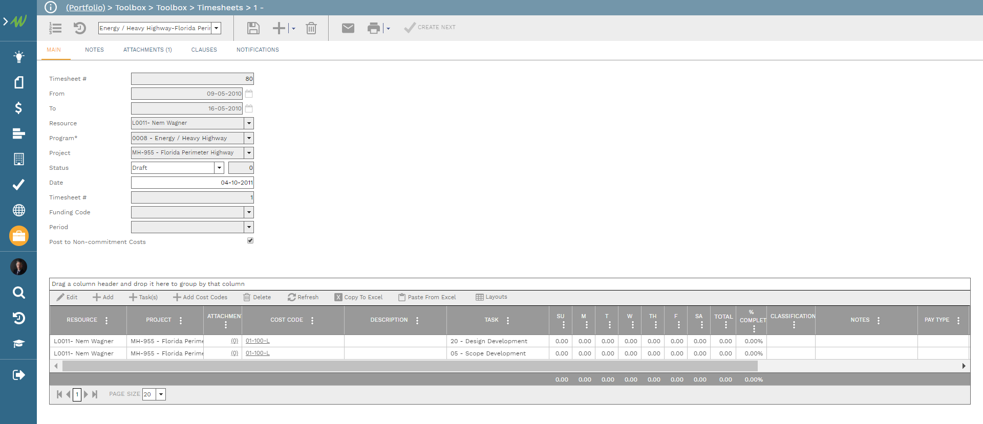The image size is (983, 424).
Task: Click the Date input field
Action: (x=192, y=183)
